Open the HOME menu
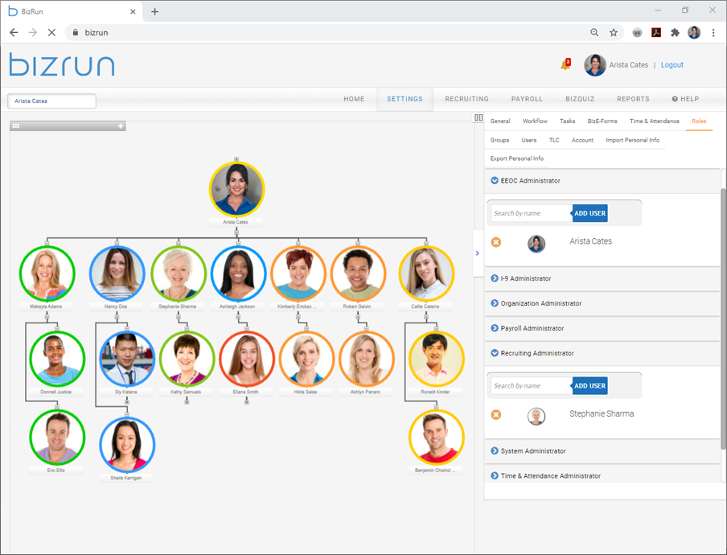The width and height of the screenshot is (727, 555). click(x=354, y=99)
